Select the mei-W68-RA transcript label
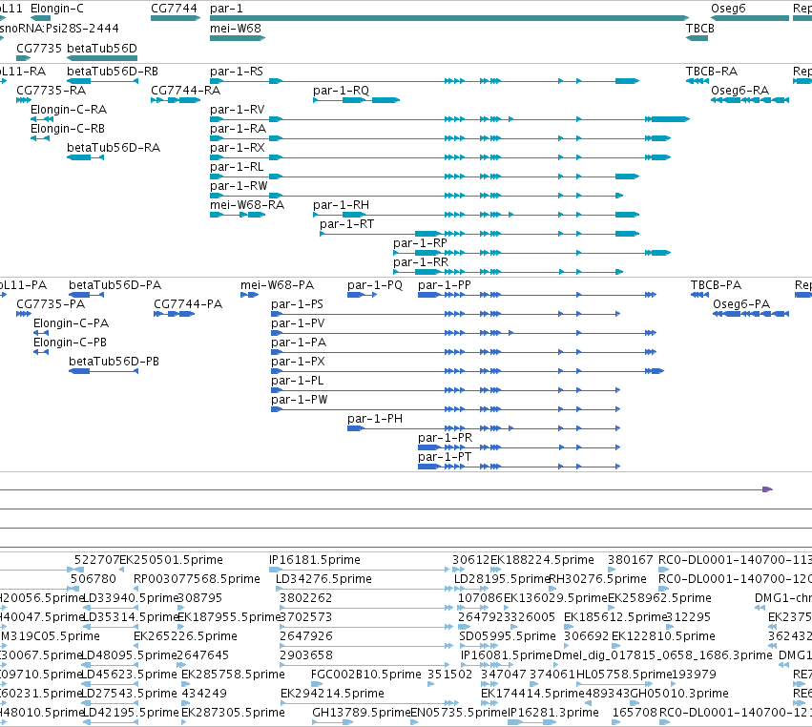Screen dimensions: 812x727 (x=247, y=205)
